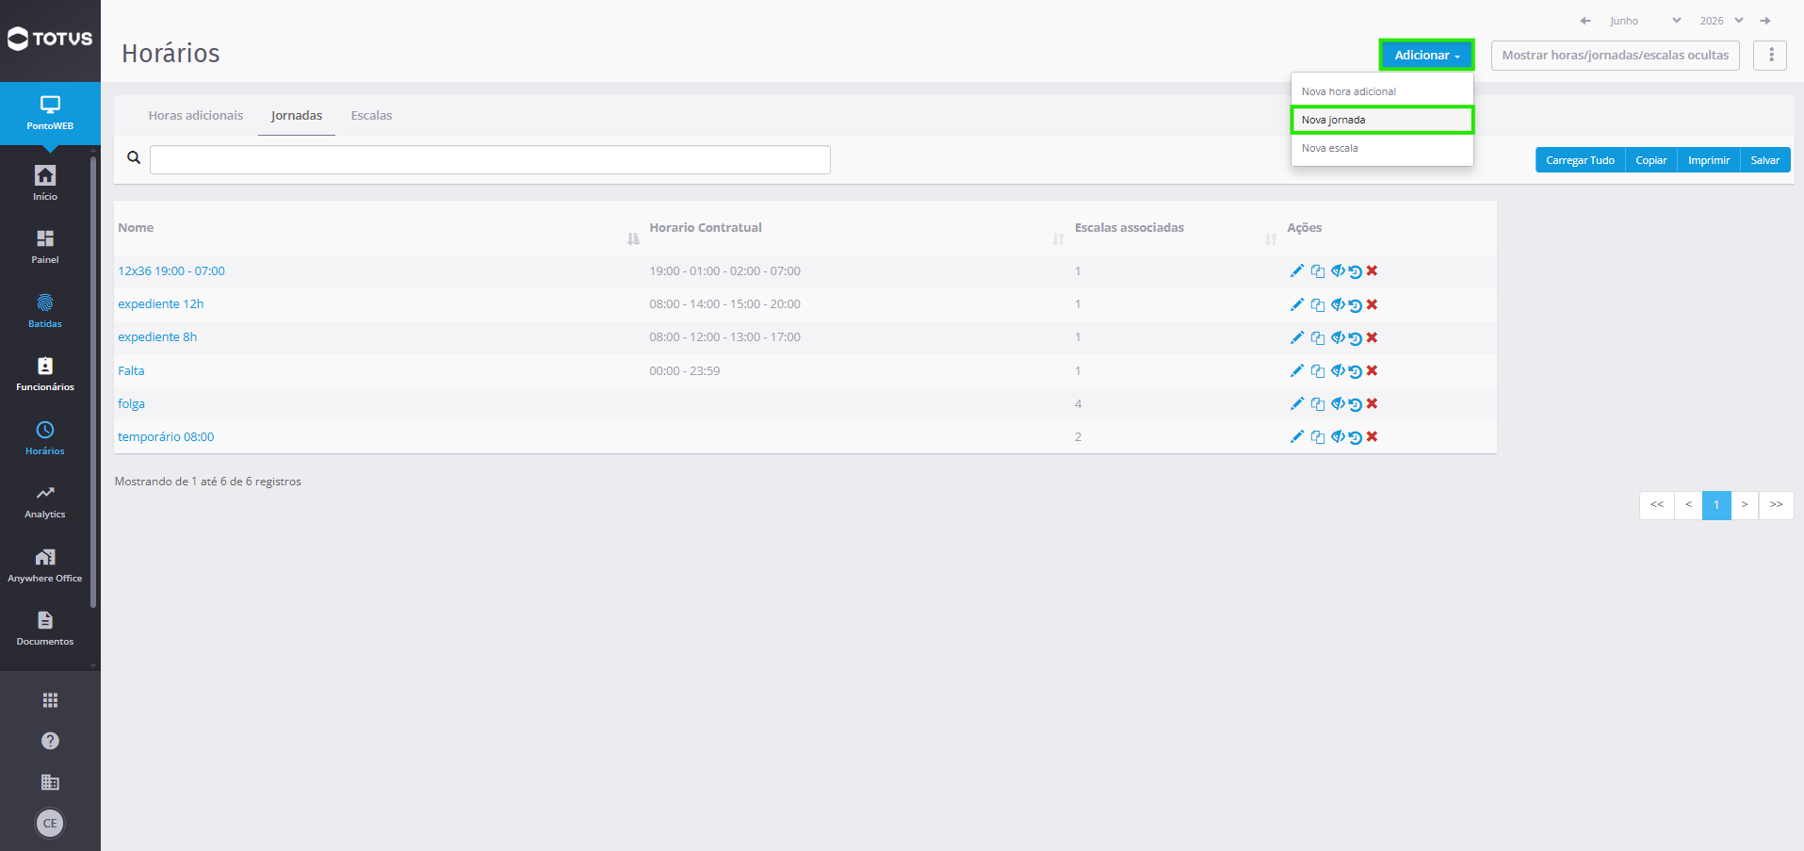
Task: Click the Imprimir button
Action: 1708,160
